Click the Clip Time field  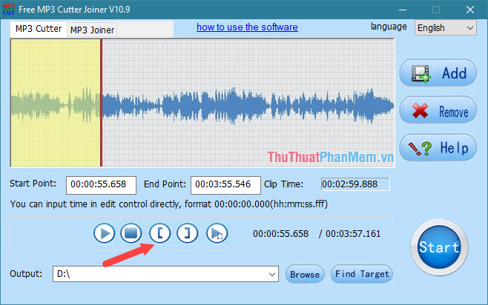coord(355,184)
